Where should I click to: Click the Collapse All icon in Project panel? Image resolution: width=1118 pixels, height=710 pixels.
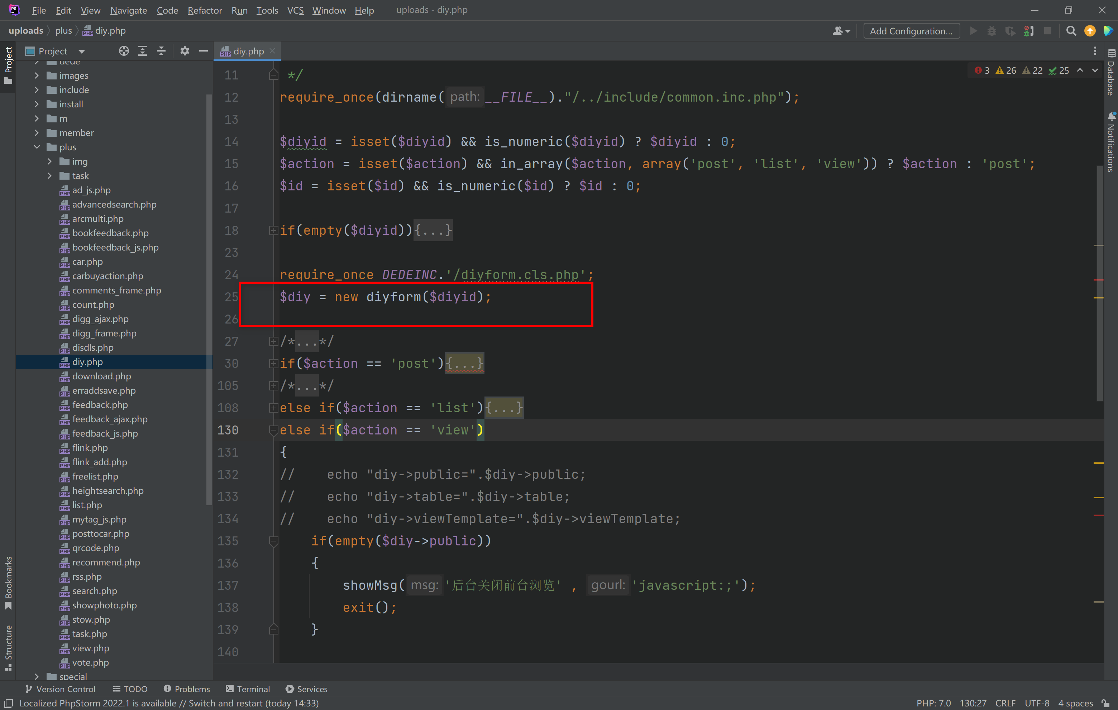click(161, 51)
